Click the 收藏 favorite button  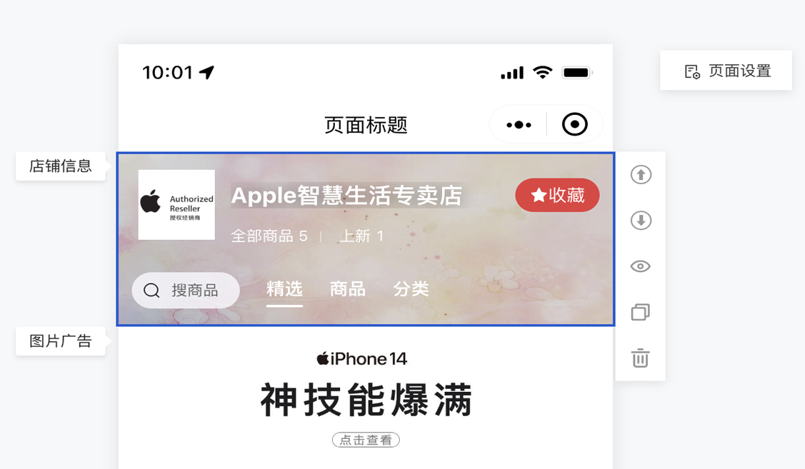click(x=558, y=195)
